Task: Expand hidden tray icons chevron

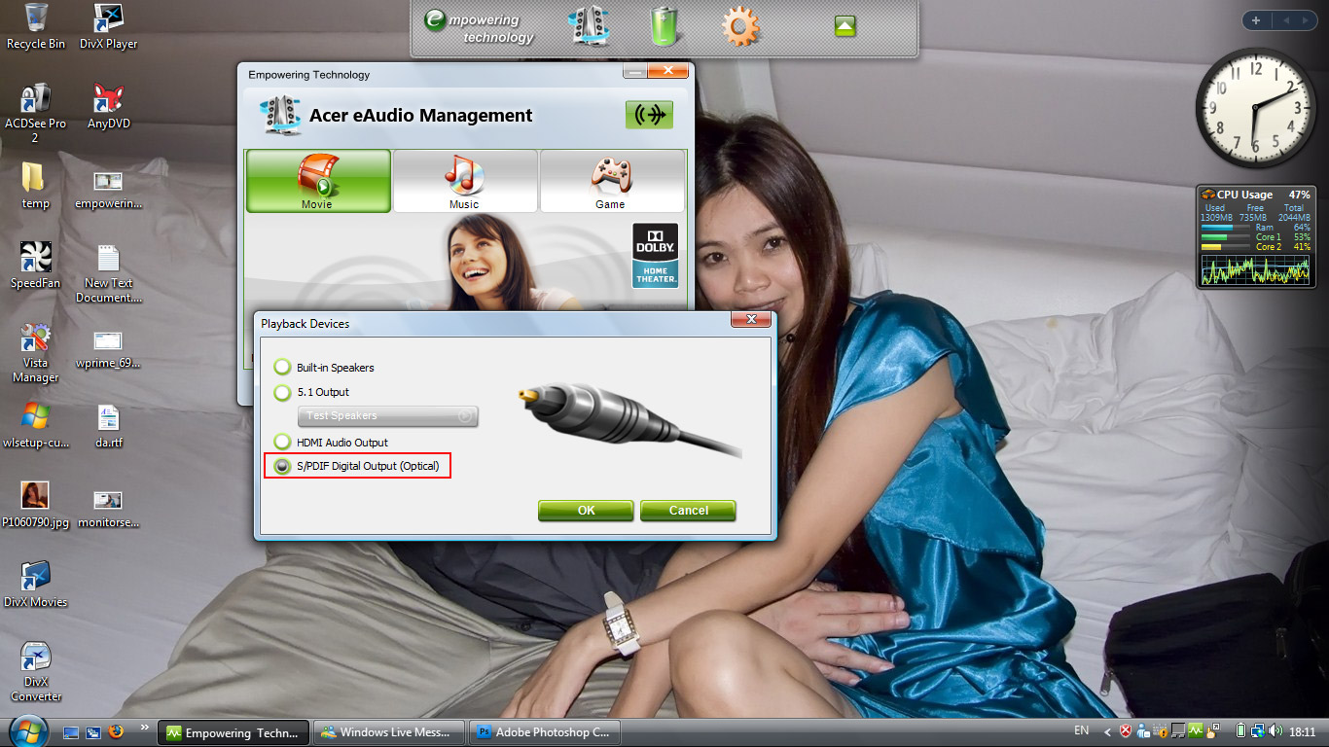Action: [x=1107, y=731]
